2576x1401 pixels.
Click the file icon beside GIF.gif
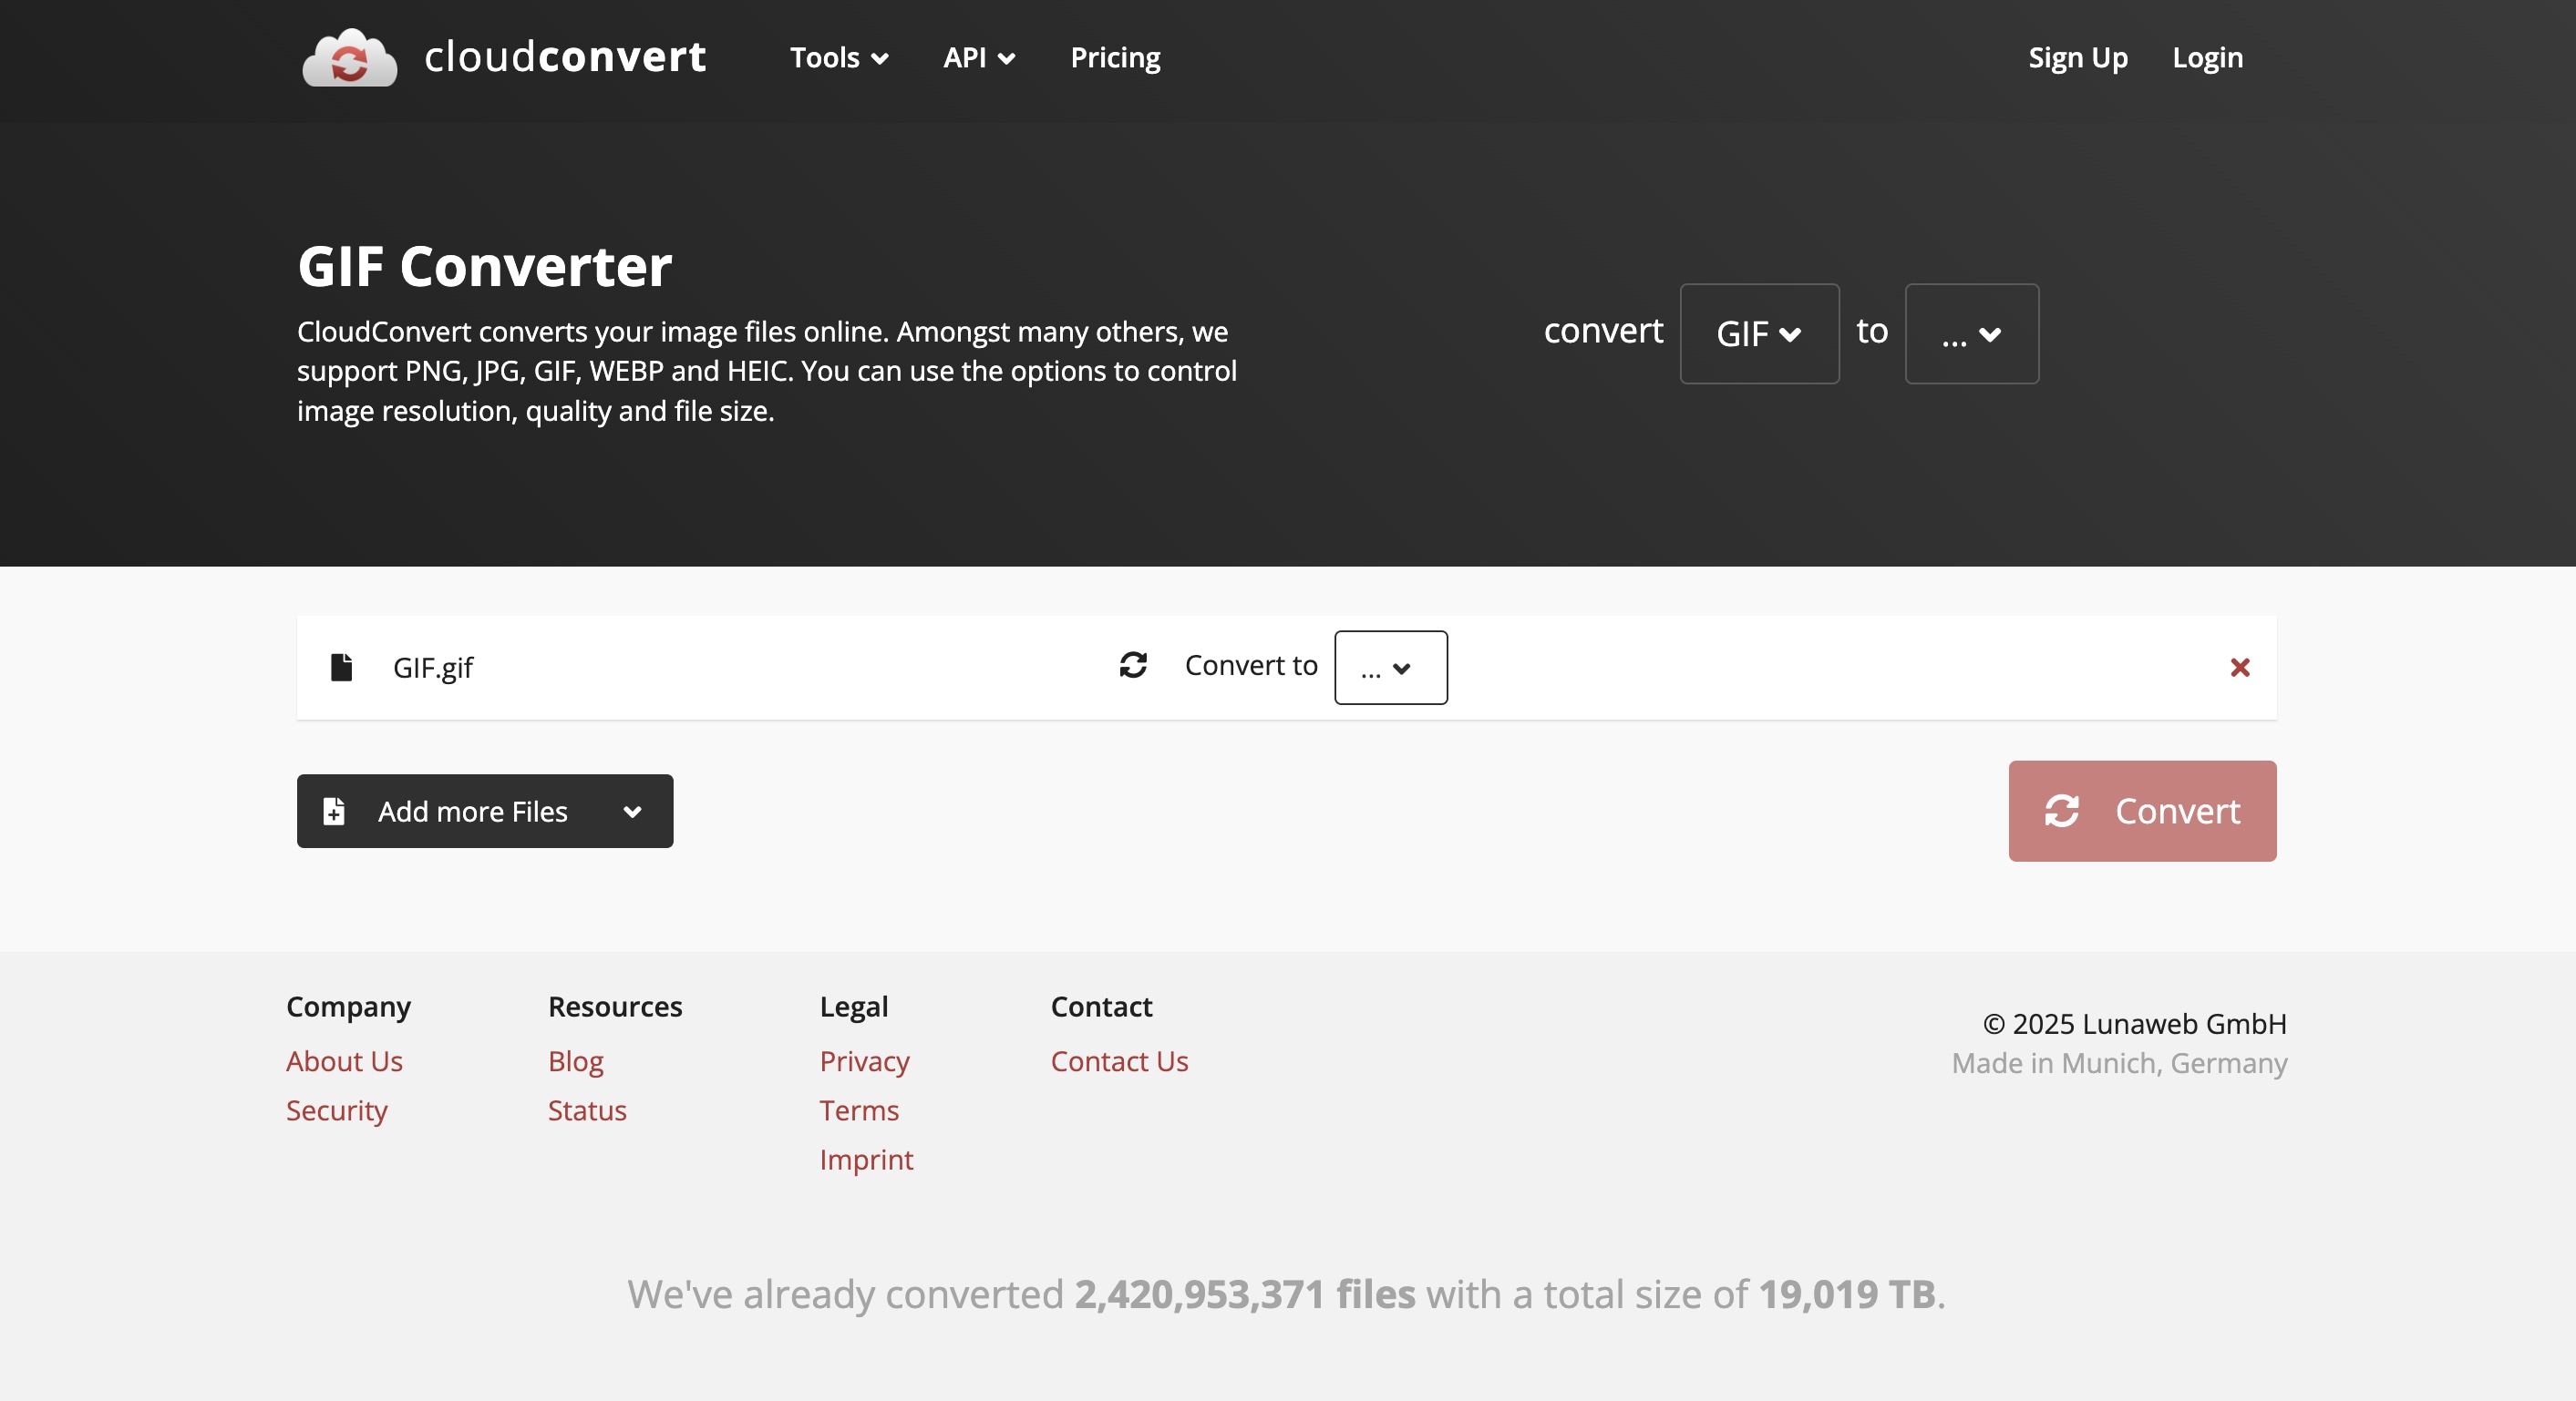click(341, 667)
